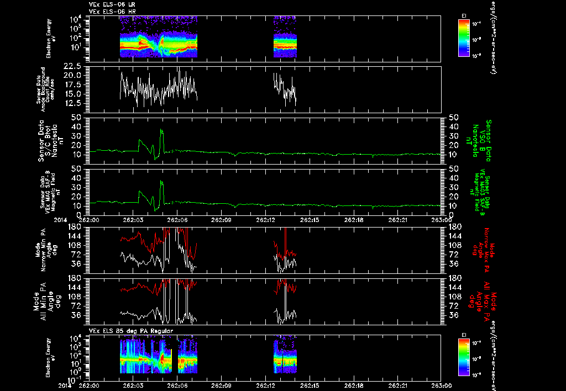This screenshot has width=566, height=391.
Task: Click '262:06' on the bottom time axis
Action: [x=177, y=385]
